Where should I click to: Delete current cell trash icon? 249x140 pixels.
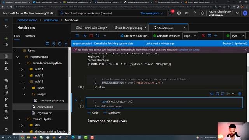click(x=240, y=94)
